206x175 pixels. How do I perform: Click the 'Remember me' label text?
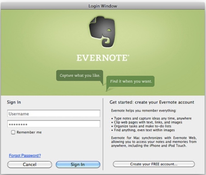pyautogui.click(x=29, y=132)
